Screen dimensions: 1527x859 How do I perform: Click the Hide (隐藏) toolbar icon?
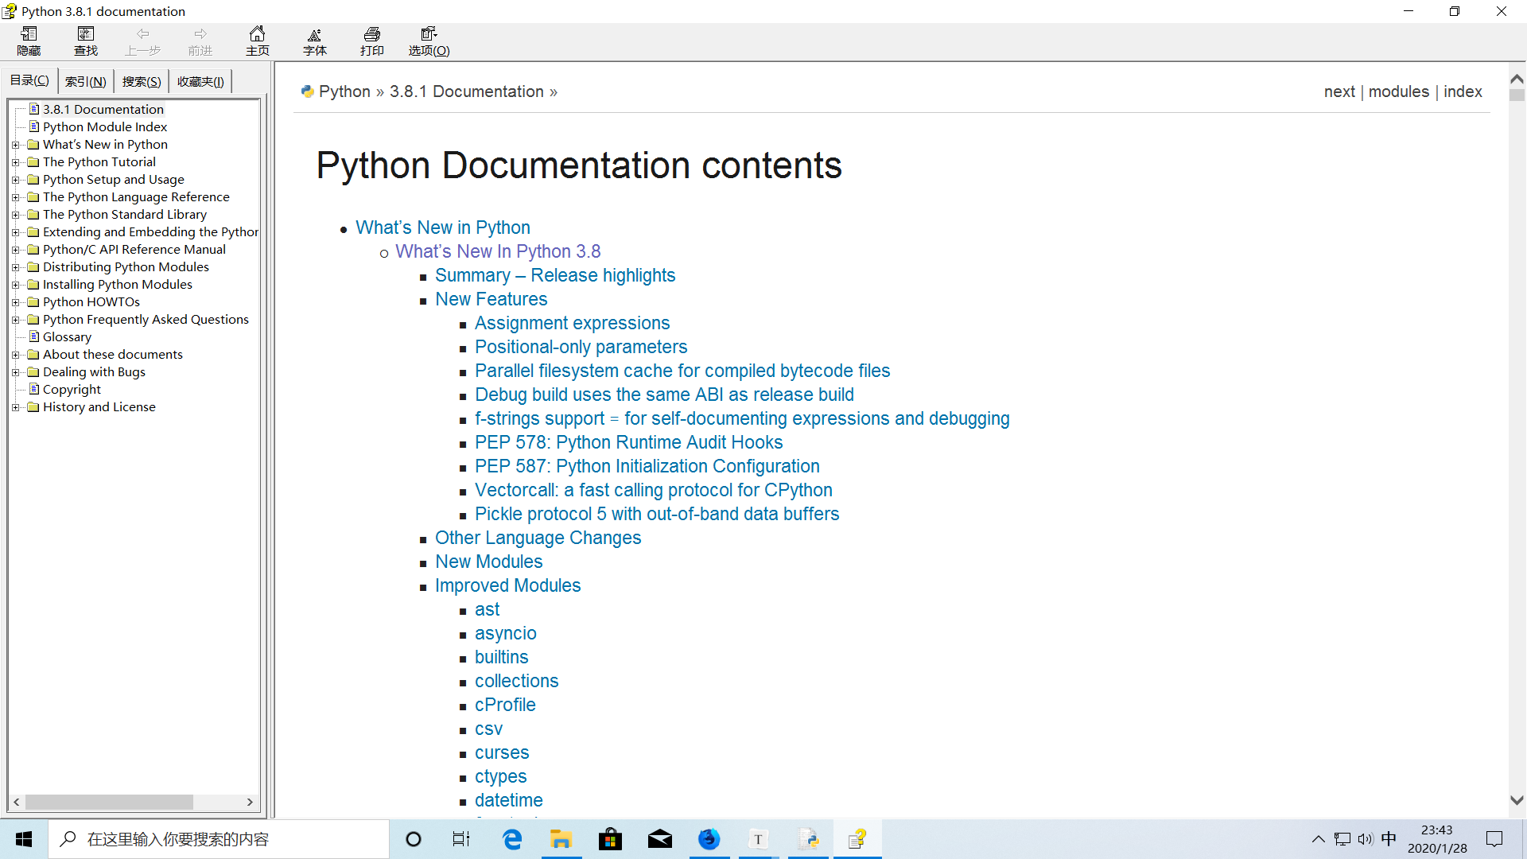[x=29, y=41]
